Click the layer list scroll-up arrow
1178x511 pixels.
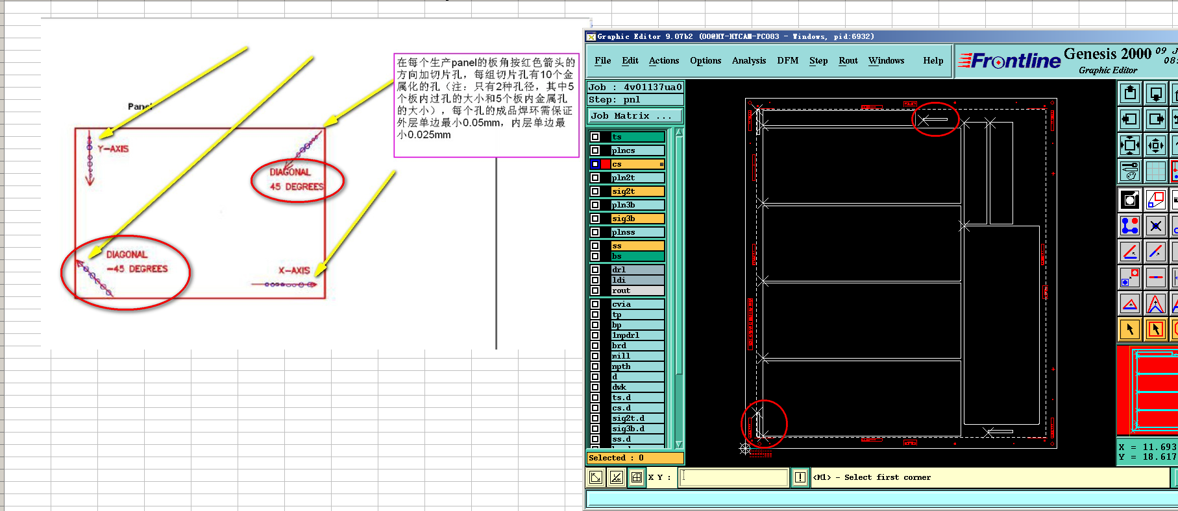click(x=679, y=132)
